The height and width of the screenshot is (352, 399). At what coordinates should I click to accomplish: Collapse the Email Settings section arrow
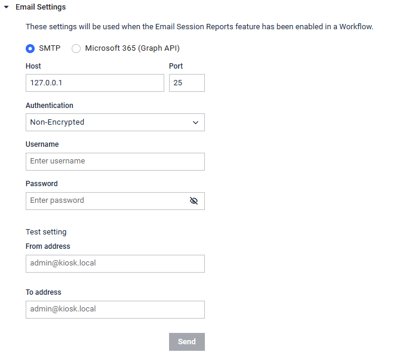point(7,7)
